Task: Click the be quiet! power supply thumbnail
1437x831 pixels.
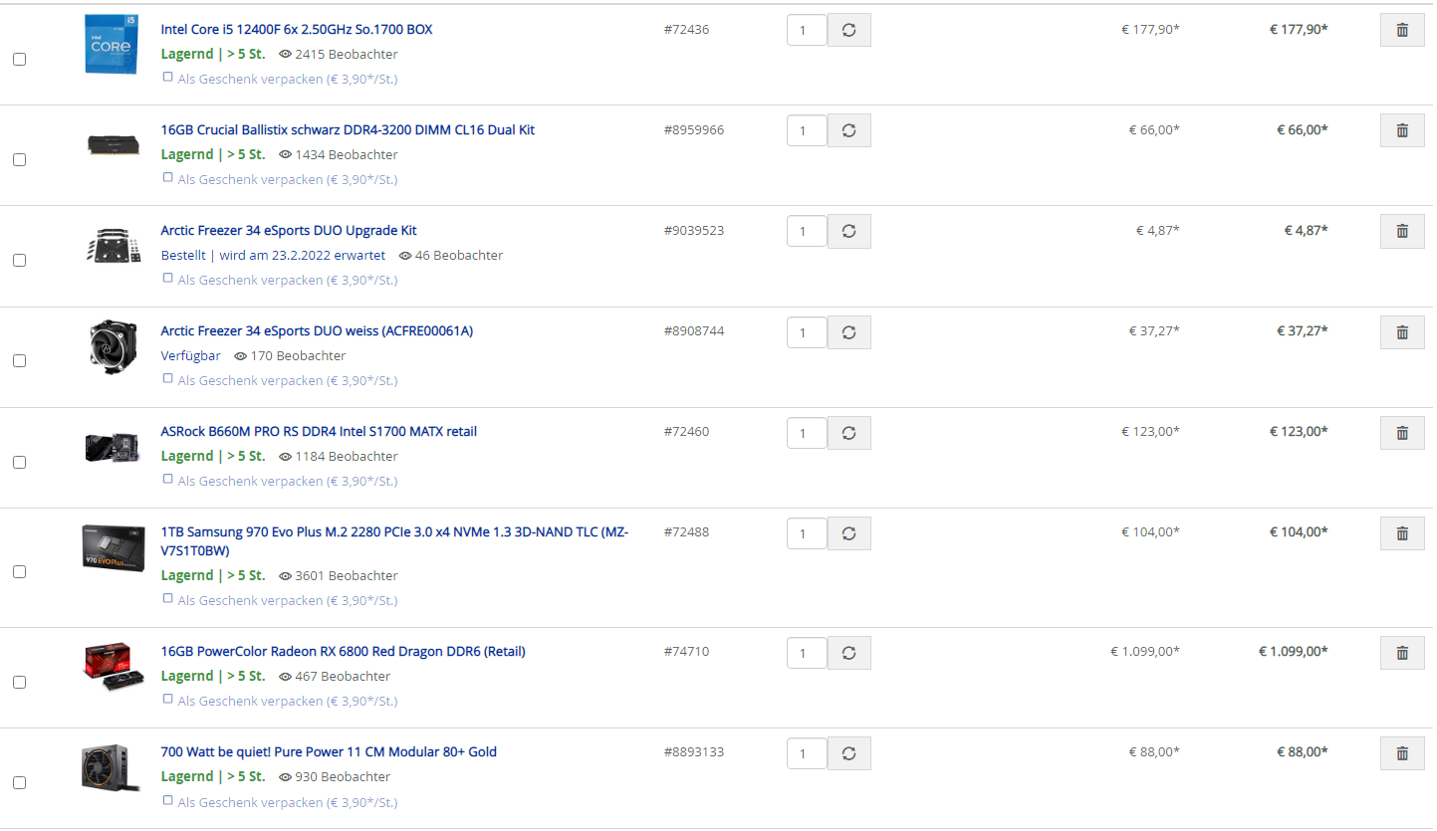Action: point(111,768)
